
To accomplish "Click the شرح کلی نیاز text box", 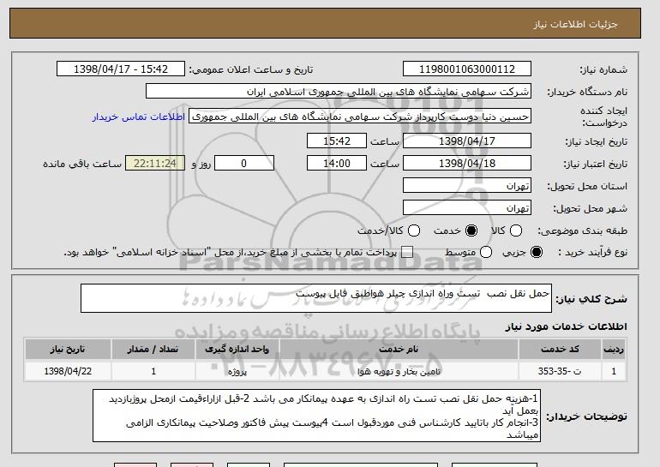I will (316, 298).
